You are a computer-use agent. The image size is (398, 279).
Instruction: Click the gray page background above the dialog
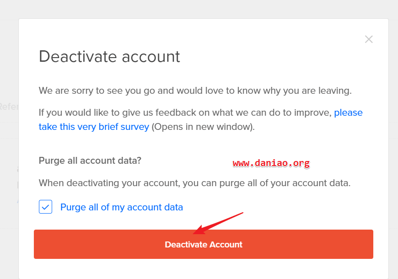[x=199, y=9]
